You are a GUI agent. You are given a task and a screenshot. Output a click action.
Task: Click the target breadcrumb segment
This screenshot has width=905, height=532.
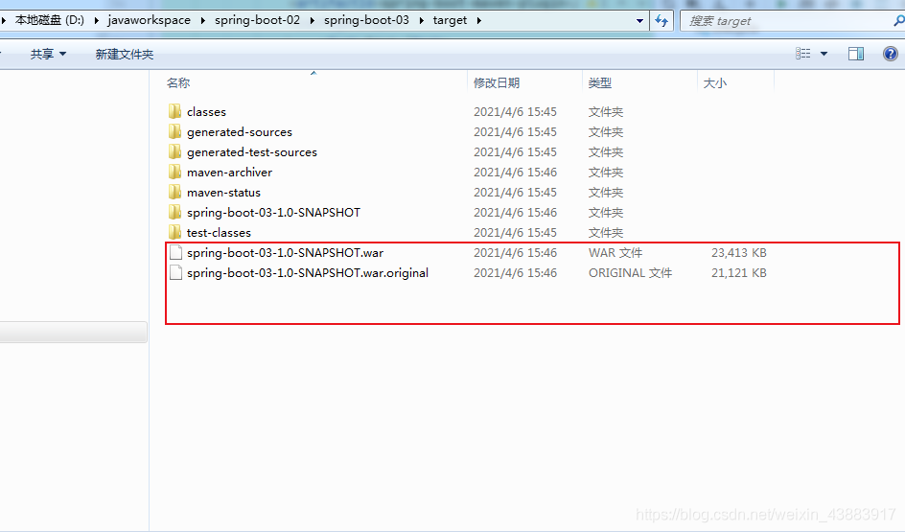[x=450, y=20]
